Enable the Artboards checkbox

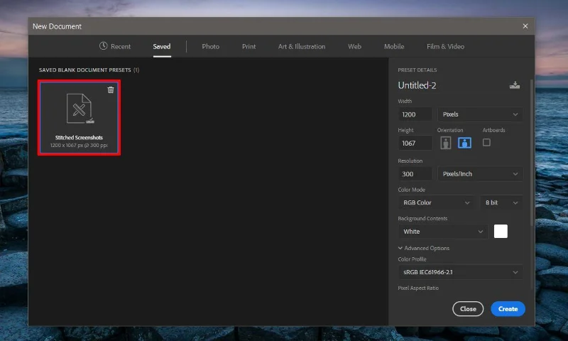pos(486,142)
